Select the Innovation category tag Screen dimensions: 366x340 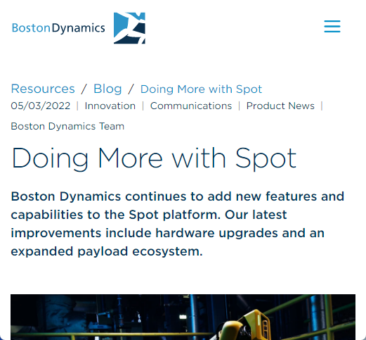[110, 106]
